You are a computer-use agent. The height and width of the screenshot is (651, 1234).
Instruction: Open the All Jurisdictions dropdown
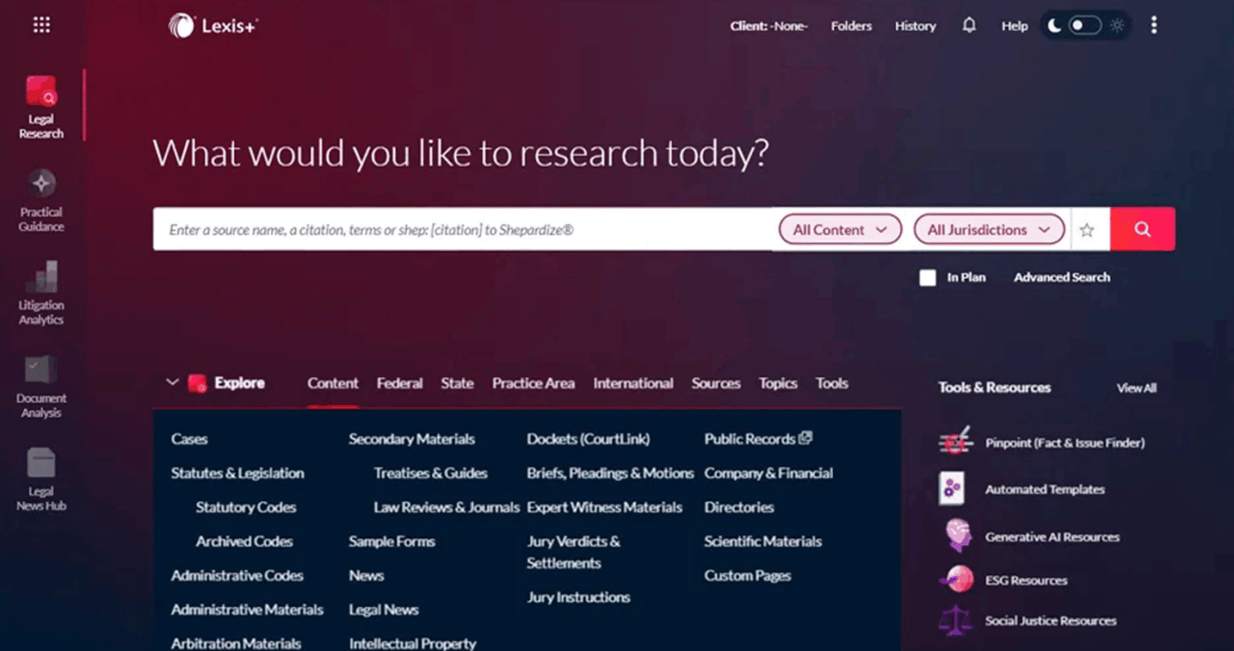(x=989, y=230)
